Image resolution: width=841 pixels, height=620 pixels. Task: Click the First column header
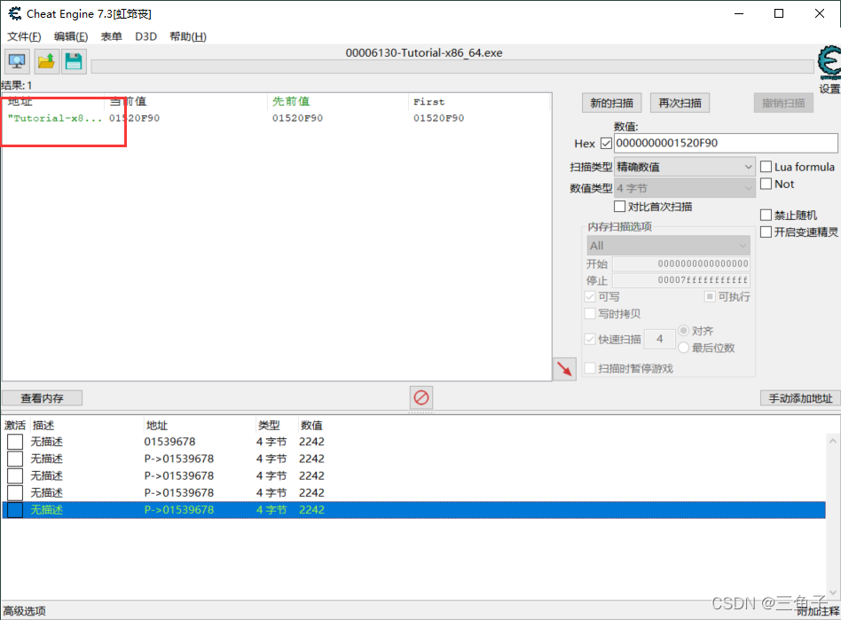(428, 101)
